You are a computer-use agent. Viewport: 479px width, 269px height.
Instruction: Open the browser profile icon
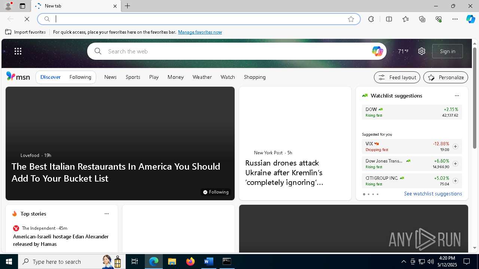coord(8,6)
